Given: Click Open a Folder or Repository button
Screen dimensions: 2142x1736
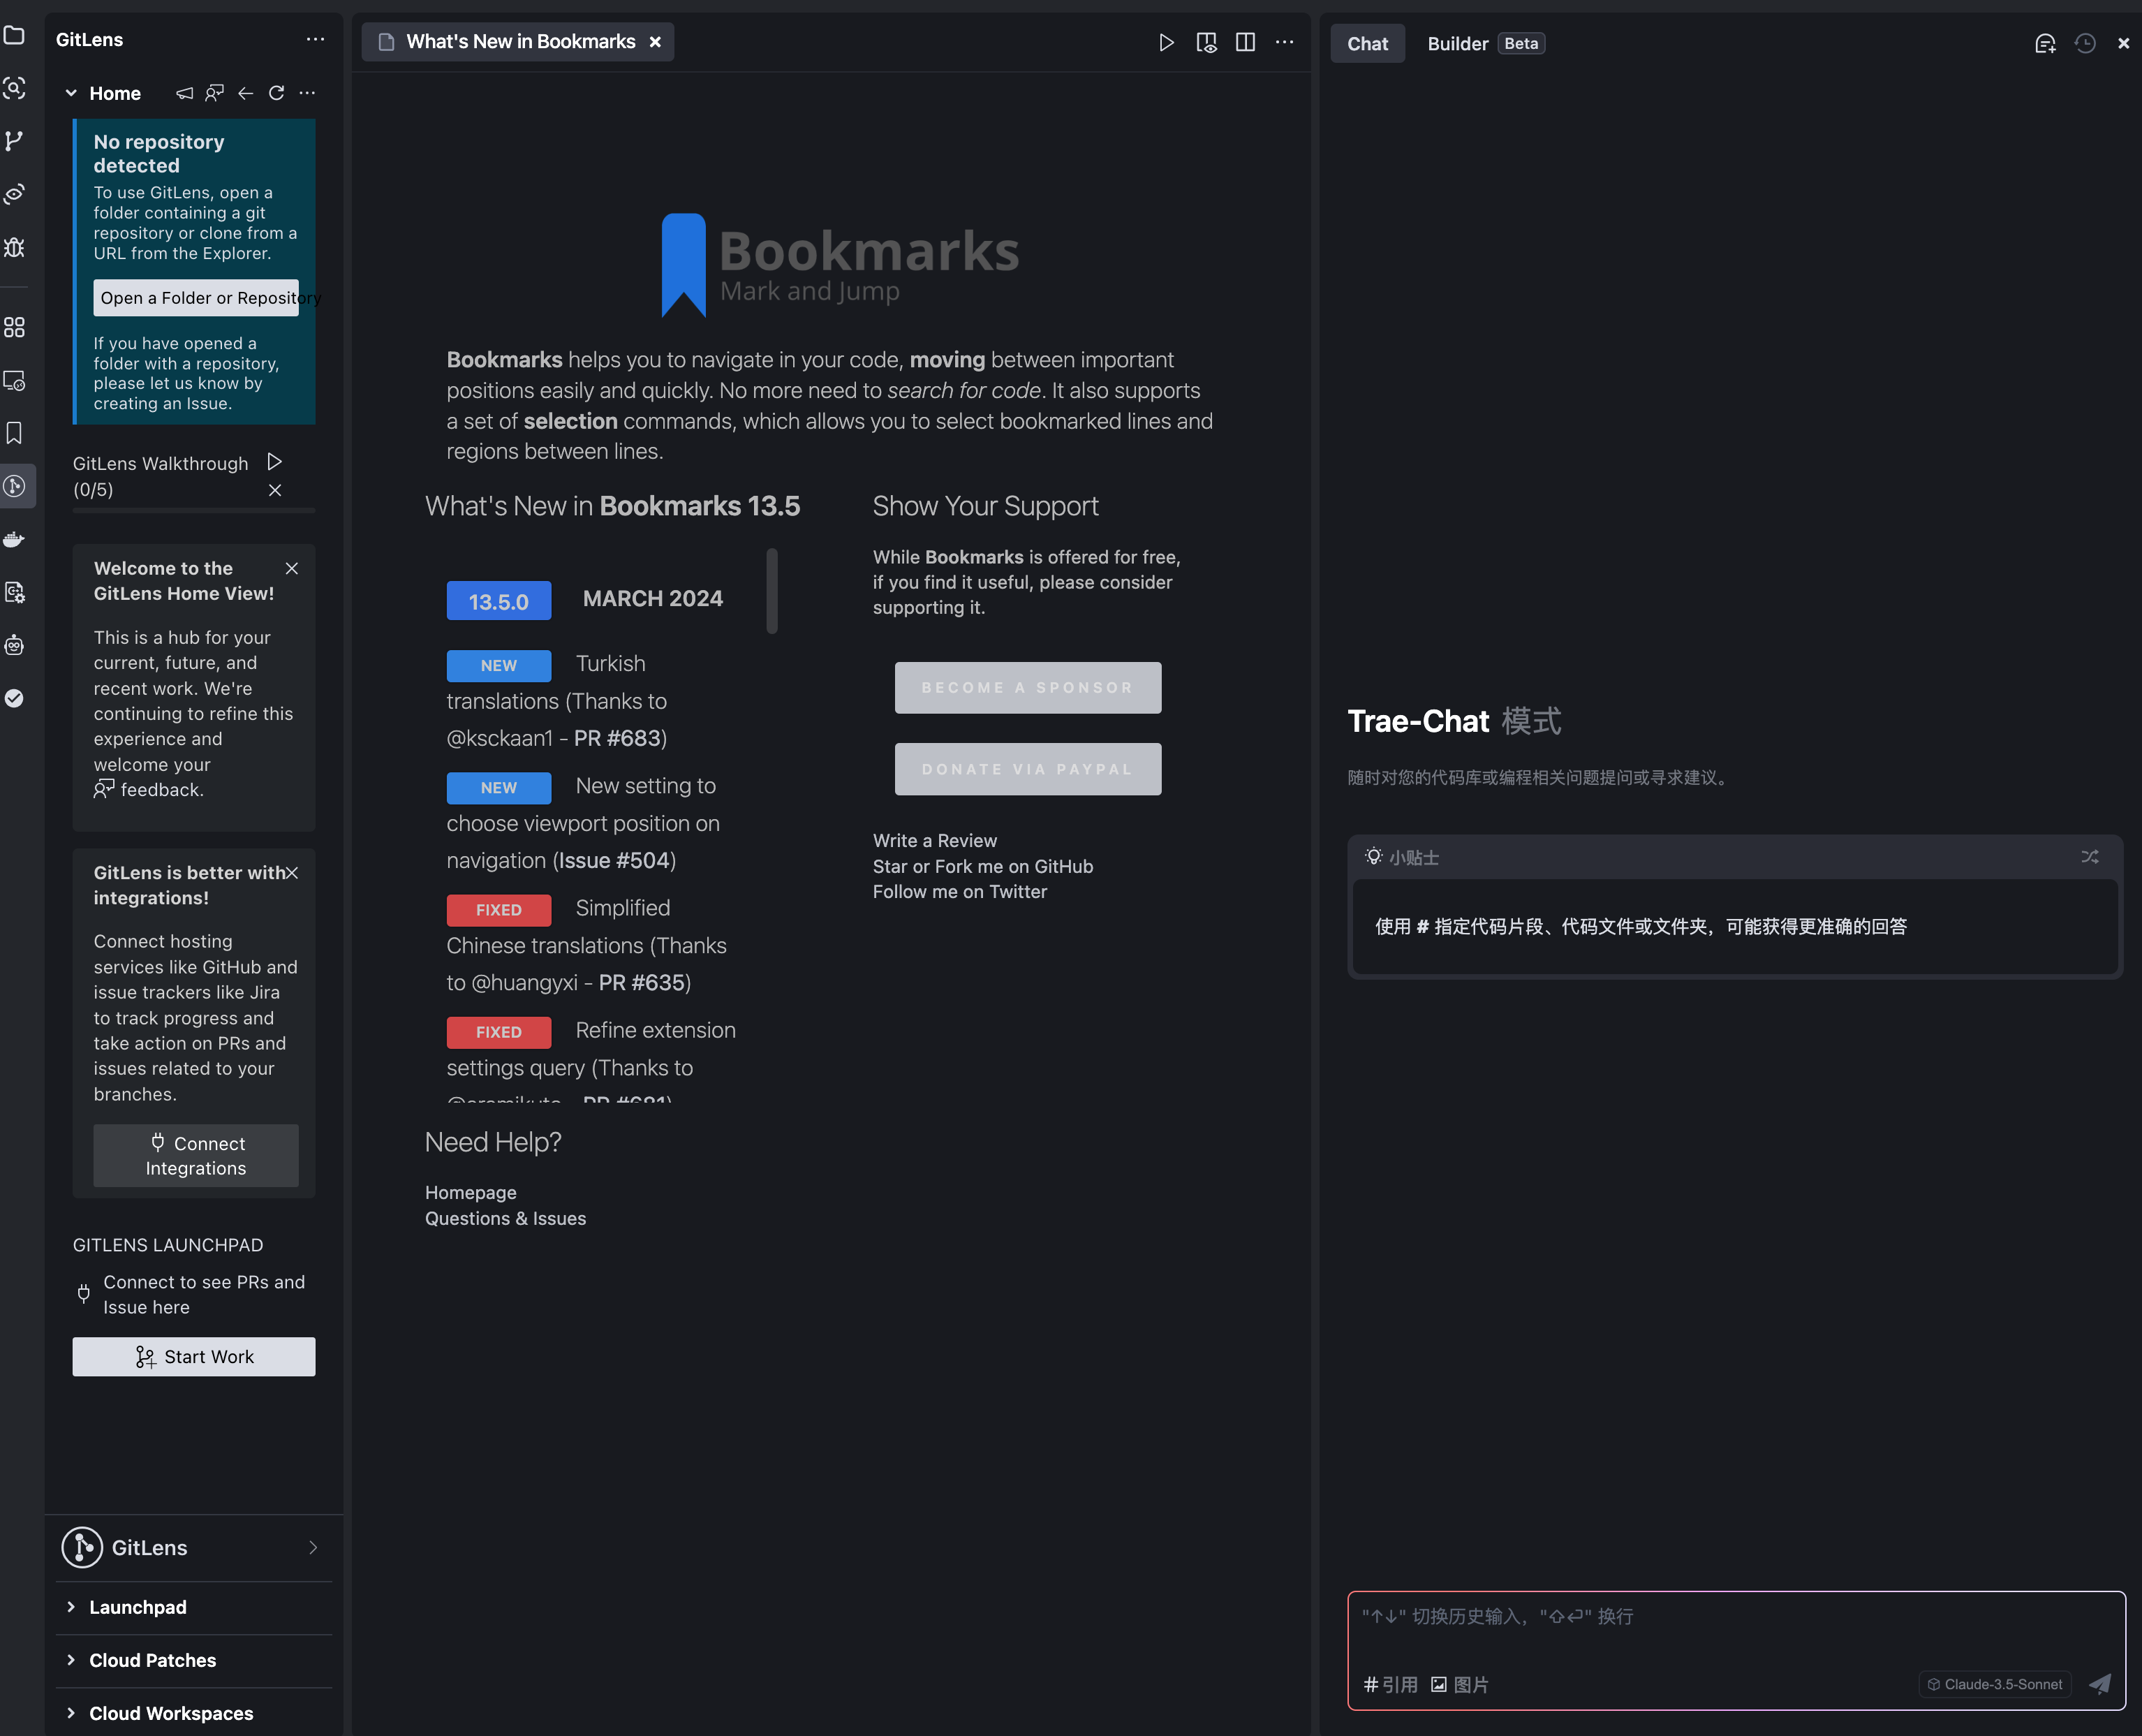Looking at the screenshot, I should (196, 298).
